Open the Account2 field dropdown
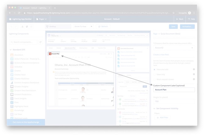The image size is (204, 135). click(174, 48)
